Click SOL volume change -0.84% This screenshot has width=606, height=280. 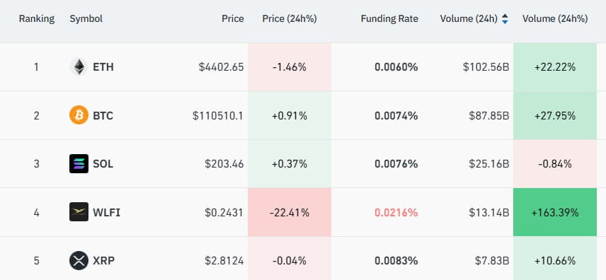coord(555,164)
